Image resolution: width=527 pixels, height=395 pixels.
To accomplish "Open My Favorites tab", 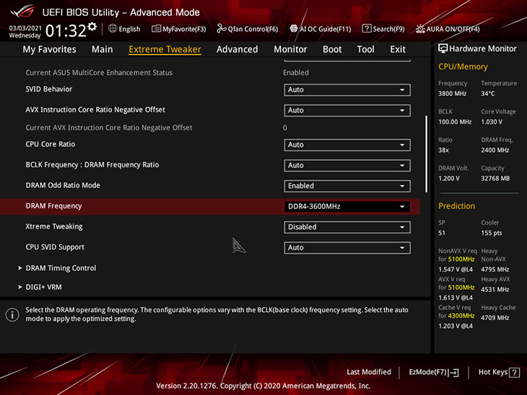I will coord(49,49).
